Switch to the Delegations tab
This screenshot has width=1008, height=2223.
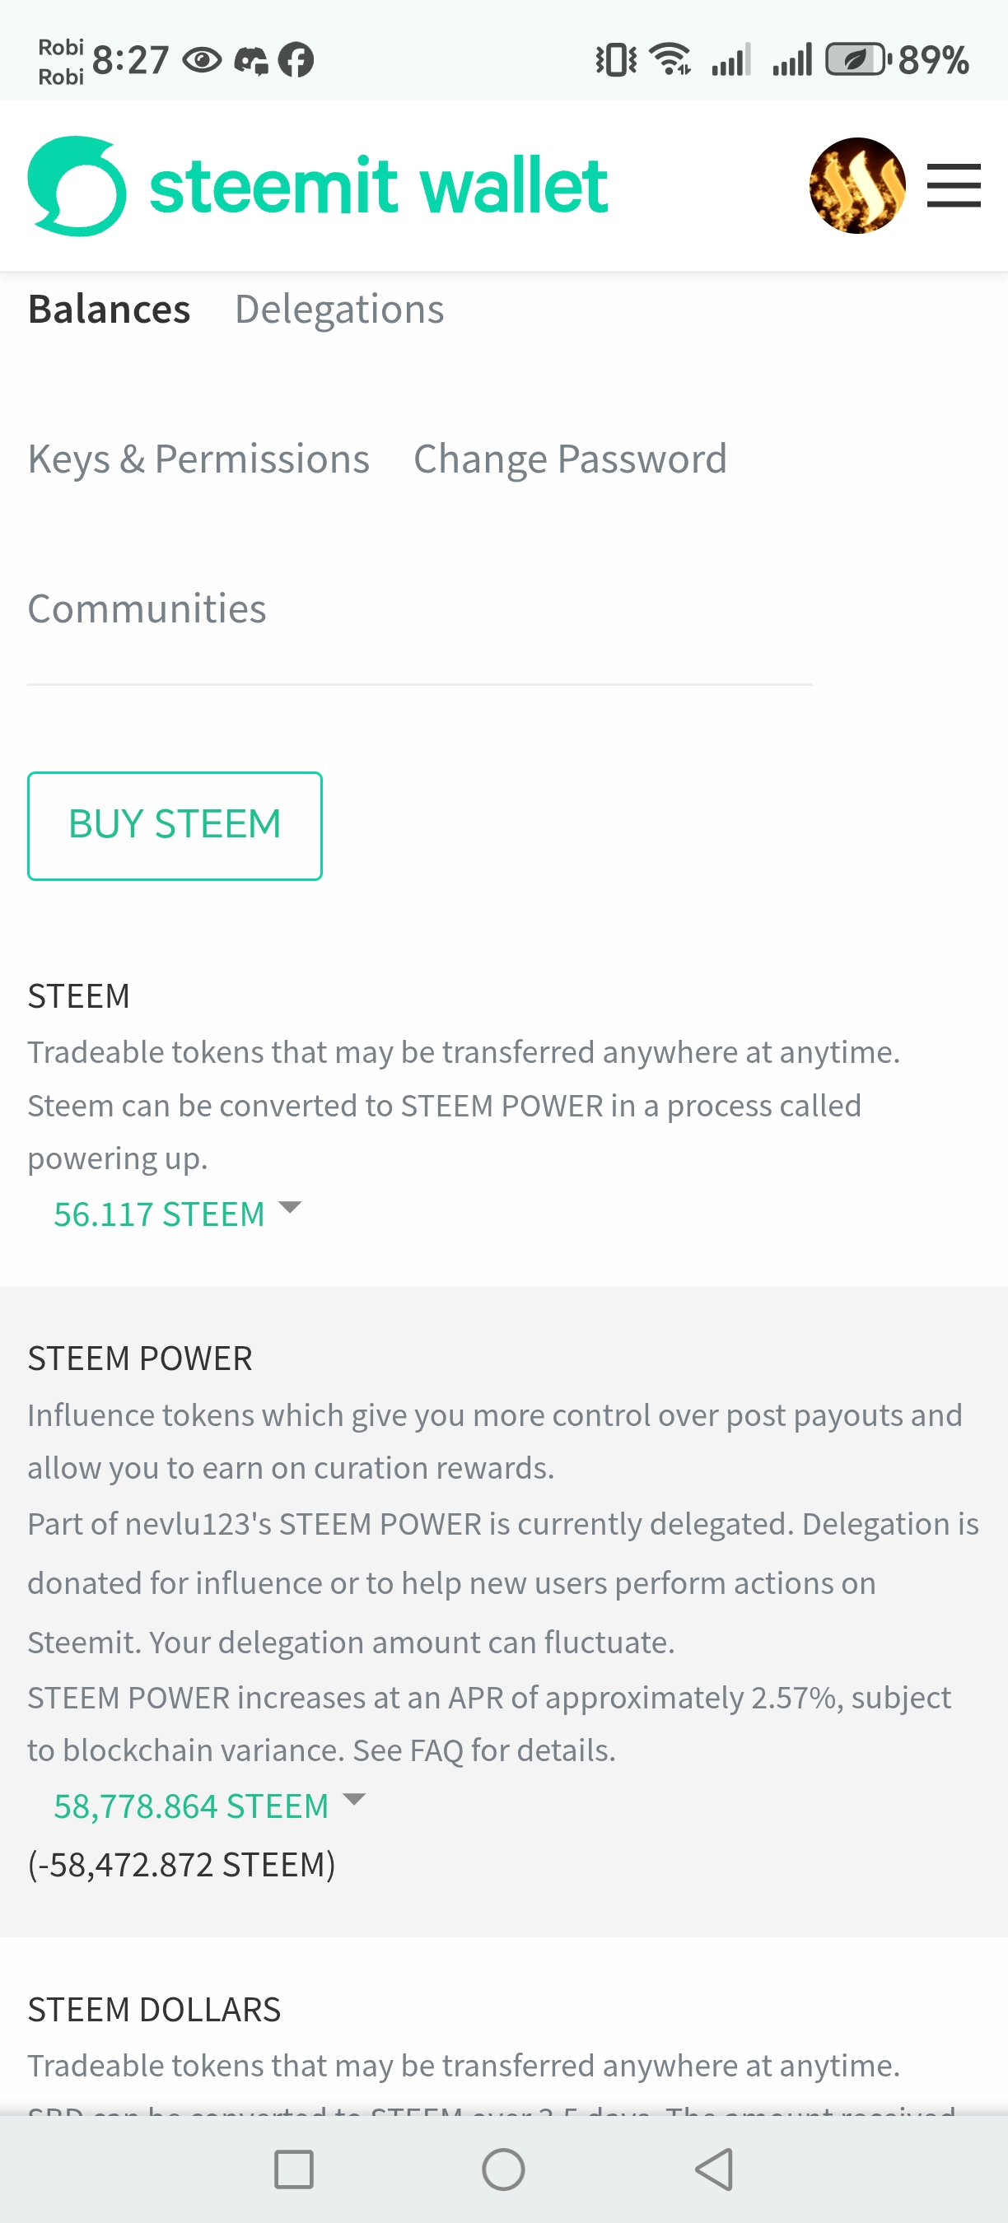[339, 309]
